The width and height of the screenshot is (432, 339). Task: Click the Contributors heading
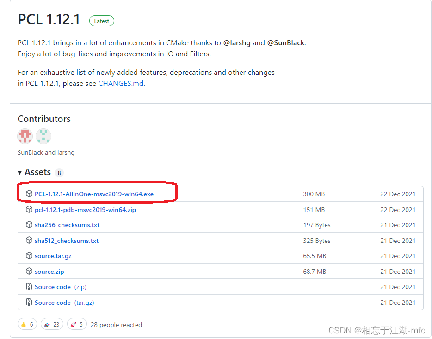tap(44, 119)
